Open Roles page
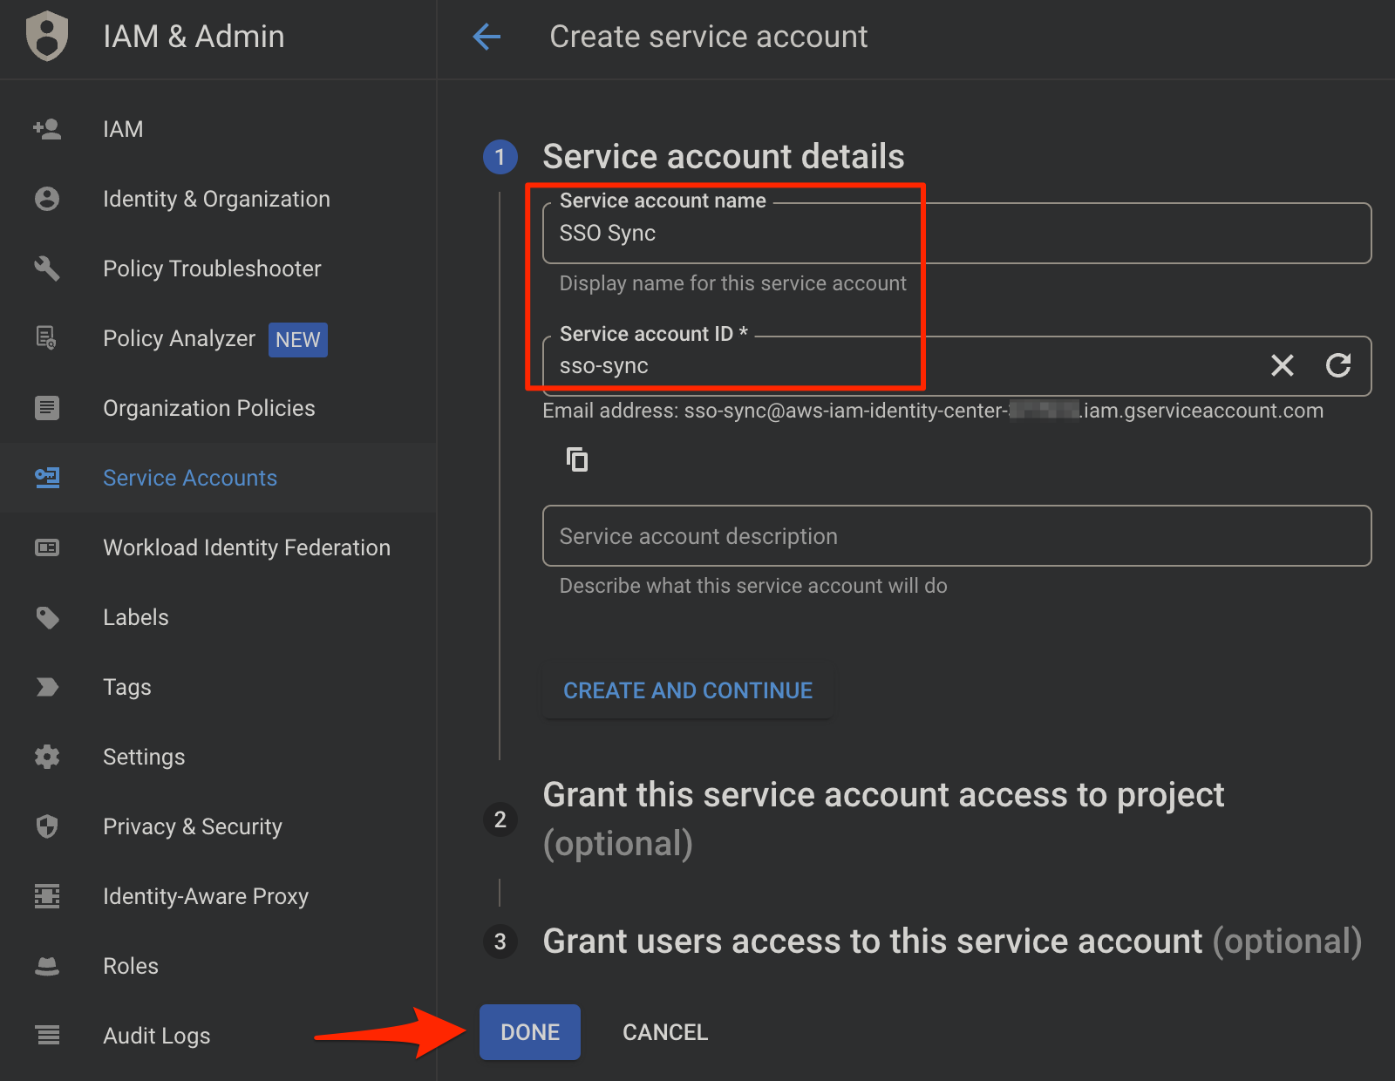Screen dimensions: 1395x1081 pos(218,966)
